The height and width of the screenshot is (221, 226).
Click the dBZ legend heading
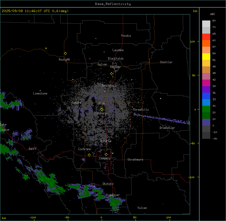pyautogui.click(x=212, y=14)
